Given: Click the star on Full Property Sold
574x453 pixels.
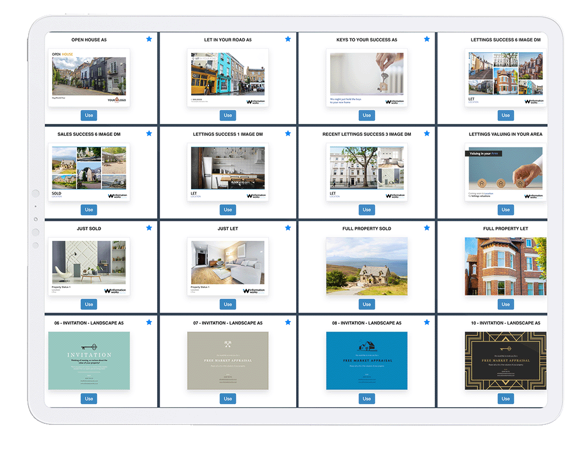Looking at the screenshot, I should [426, 228].
